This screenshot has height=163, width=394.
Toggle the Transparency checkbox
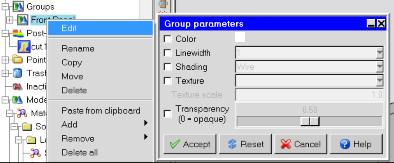click(167, 114)
